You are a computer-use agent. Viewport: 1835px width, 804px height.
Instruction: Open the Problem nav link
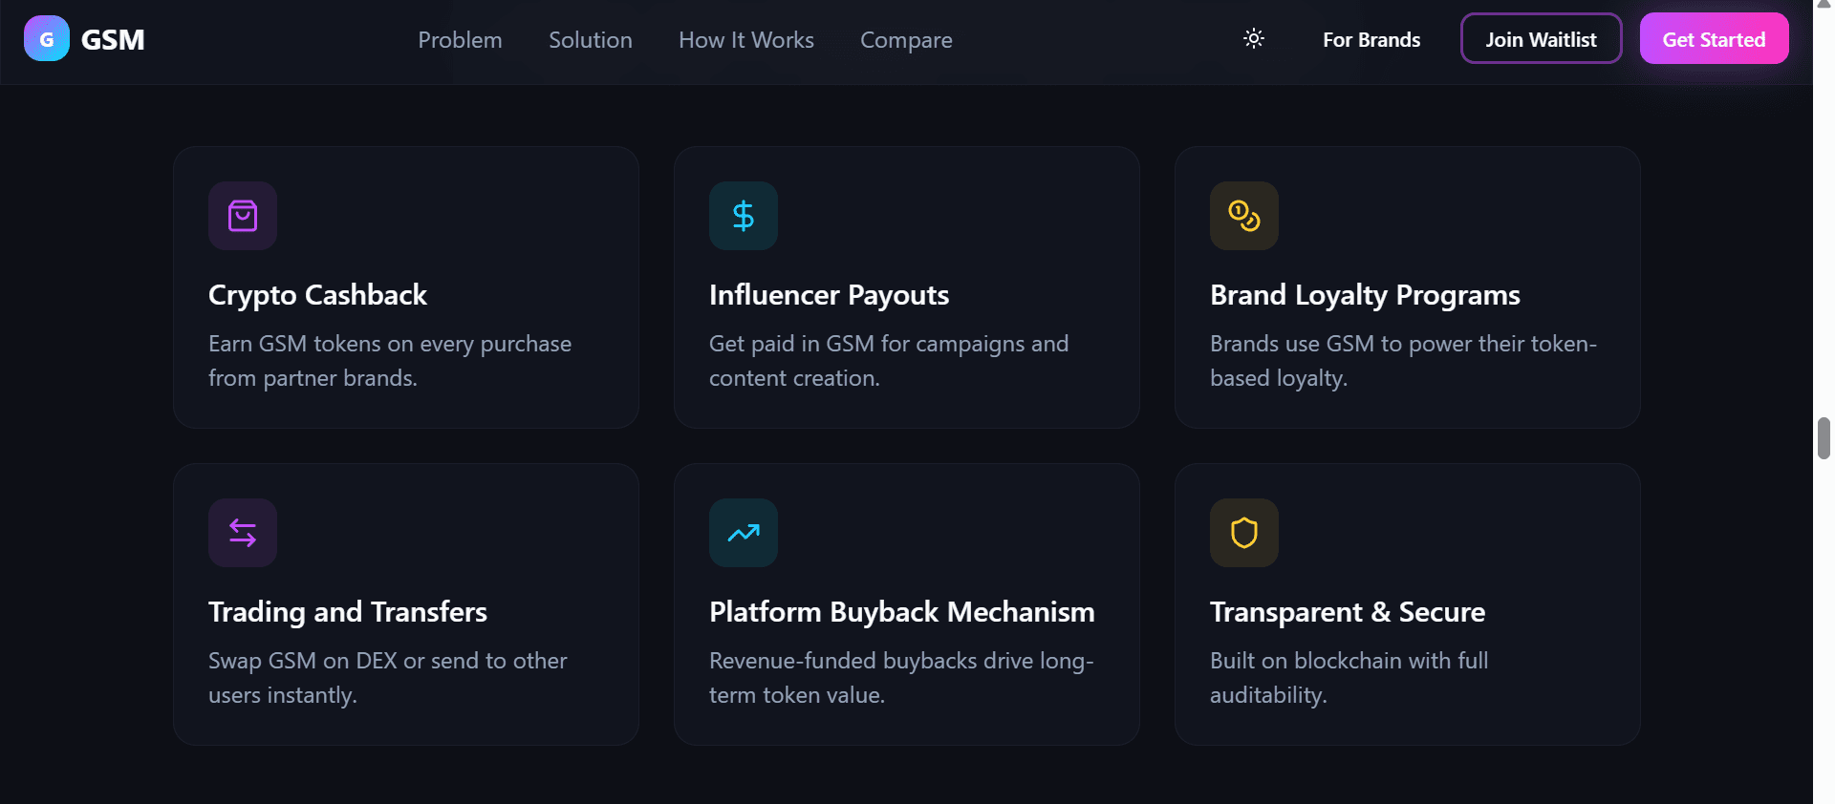(x=460, y=40)
